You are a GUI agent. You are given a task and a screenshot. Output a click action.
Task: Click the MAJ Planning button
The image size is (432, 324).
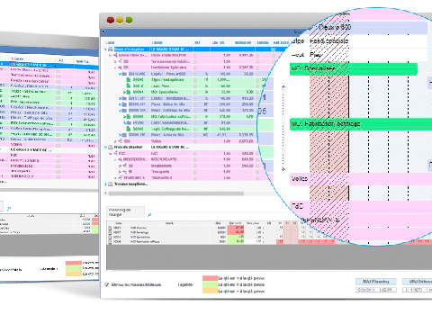[376, 282]
